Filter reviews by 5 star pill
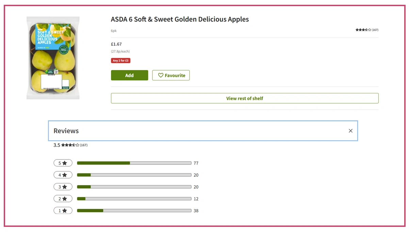 point(63,163)
